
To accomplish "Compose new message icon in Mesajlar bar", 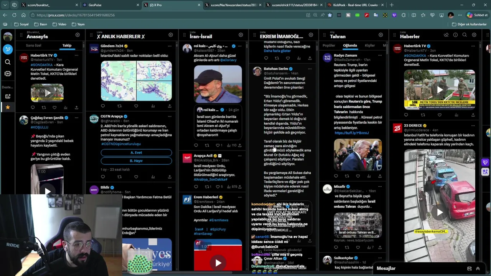I will [469, 269].
